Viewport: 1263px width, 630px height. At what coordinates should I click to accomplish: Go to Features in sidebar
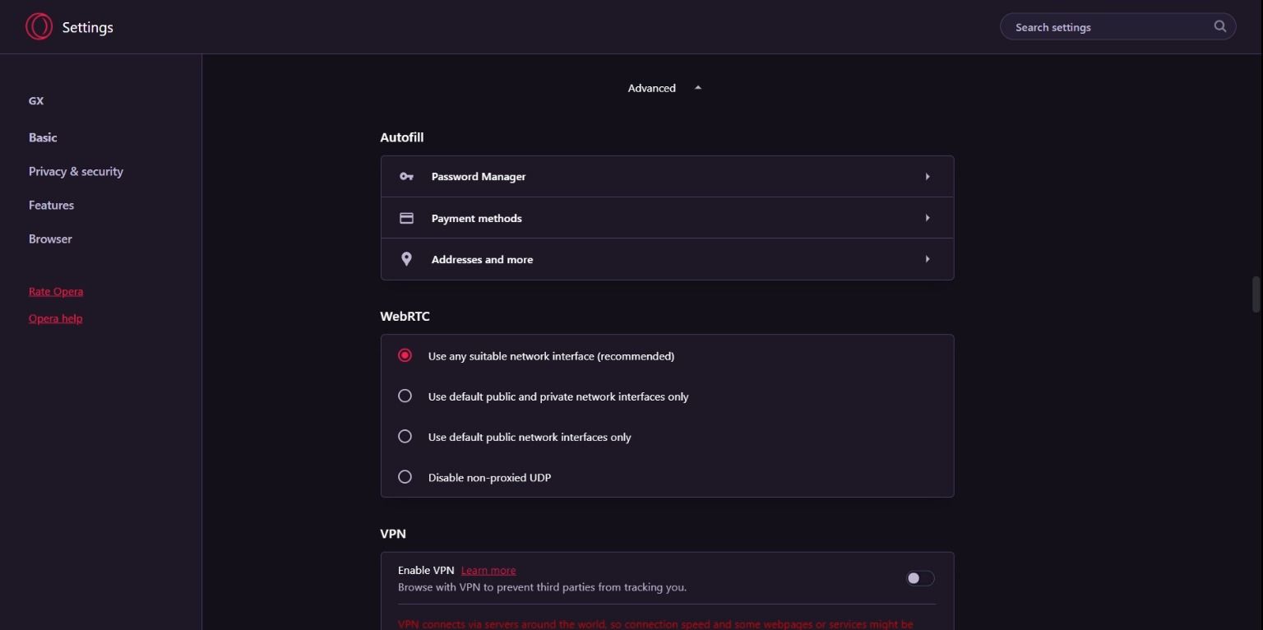pyautogui.click(x=51, y=205)
